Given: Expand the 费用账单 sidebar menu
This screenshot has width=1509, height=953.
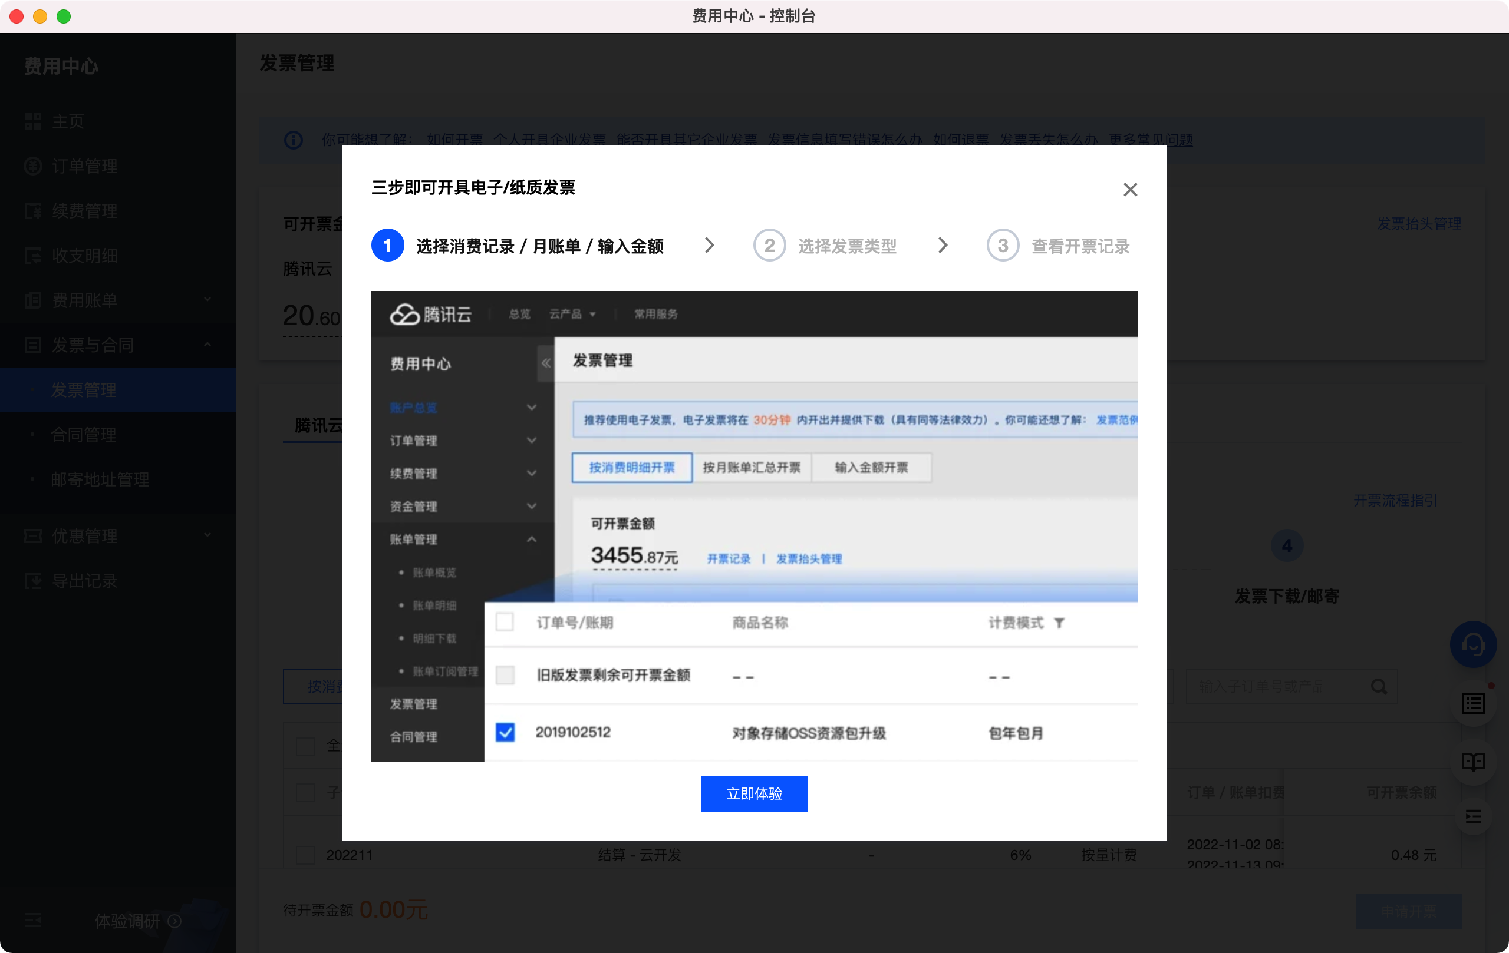Looking at the screenshot, I should [207, 300].
